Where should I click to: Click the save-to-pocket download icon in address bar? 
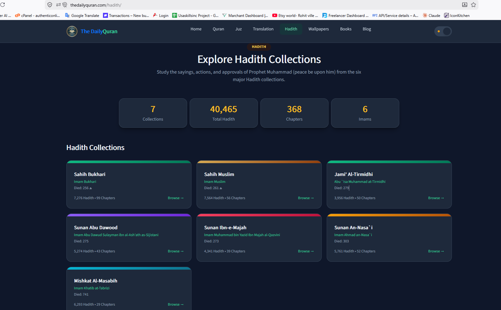465,5
